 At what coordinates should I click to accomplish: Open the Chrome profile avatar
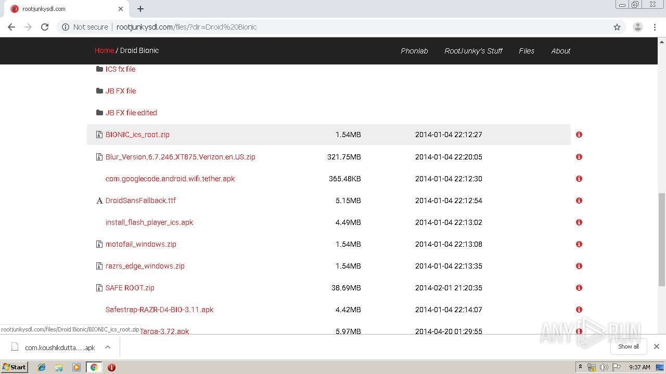coord(638,27)
